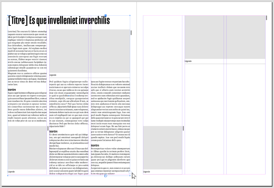
Task: Click the Intertitre heading in the first column
Action: tap(12, 90)
